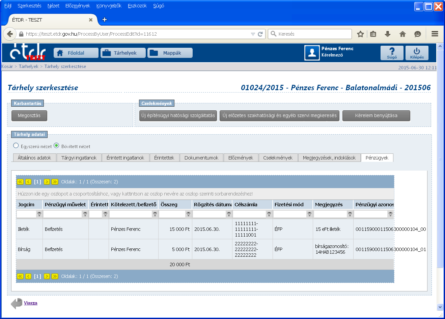
Task: Go to next page in top pager
Action: tap(47, 182)
